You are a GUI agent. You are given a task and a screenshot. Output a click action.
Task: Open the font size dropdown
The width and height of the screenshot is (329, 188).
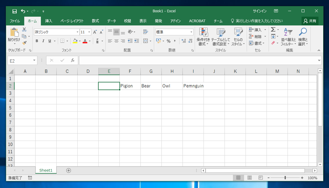[x=89, y=32]
